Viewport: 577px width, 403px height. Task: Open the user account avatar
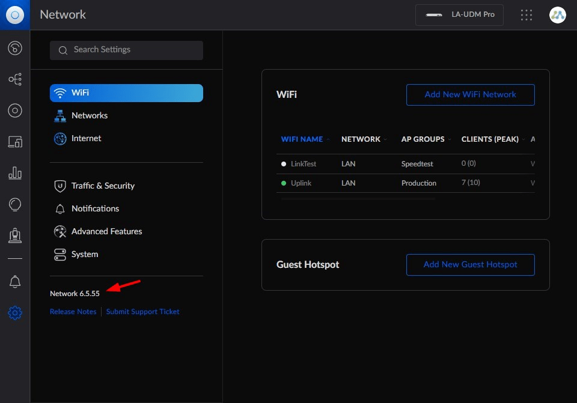[558, 15]
